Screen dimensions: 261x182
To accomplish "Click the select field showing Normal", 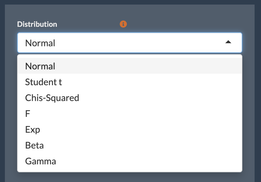I will (122, 43).
